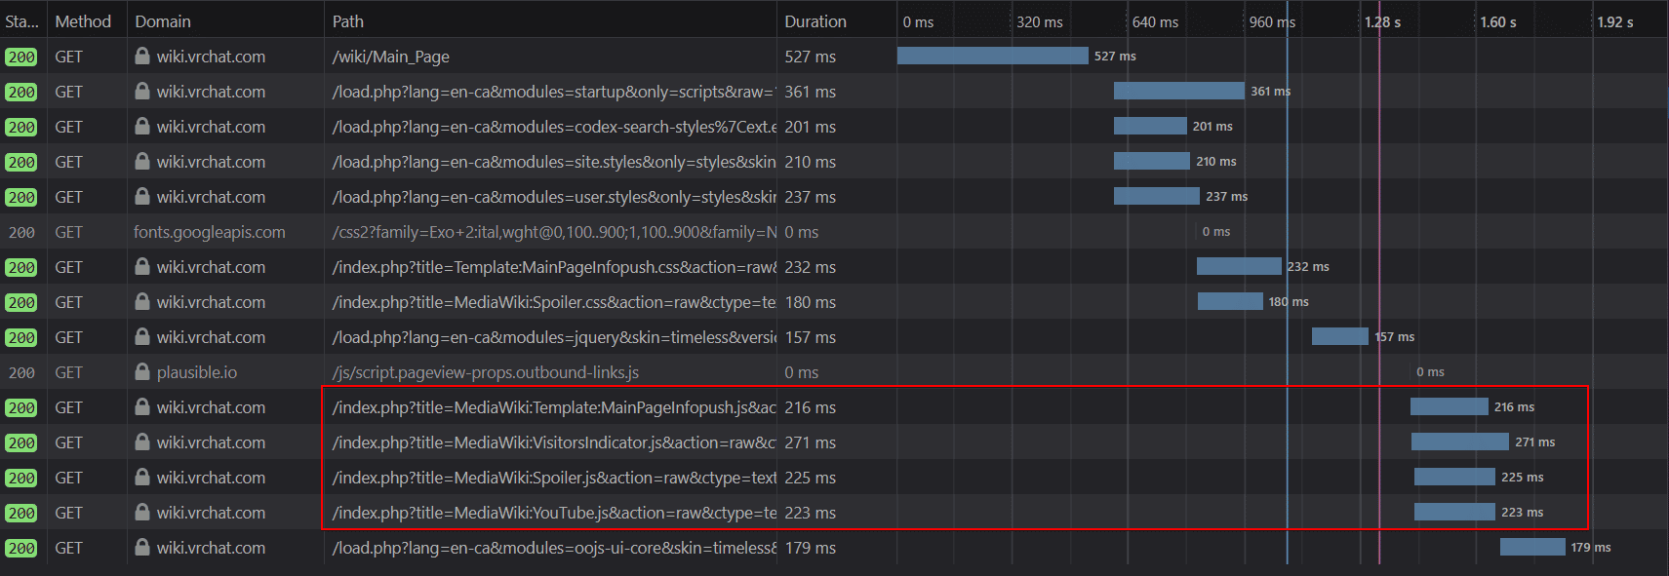Image resolution: width=1669 pixels, height=576 pixels.
Task: Click the 179 ms waterfall bar in the last row
Action: coord(1531,547)
